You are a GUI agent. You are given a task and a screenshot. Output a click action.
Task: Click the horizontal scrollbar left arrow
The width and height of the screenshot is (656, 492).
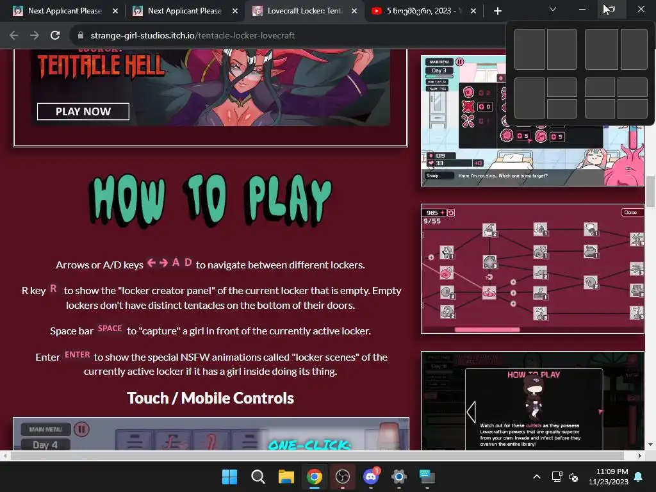click(x=4, y=455)
